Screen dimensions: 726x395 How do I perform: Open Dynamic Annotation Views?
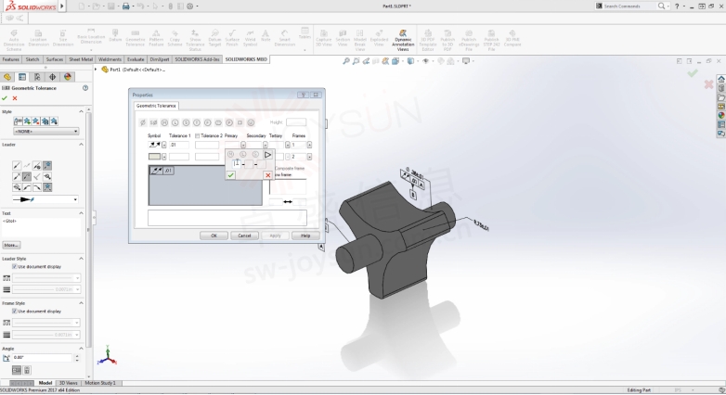pyautogui.click(x=403, y=40)
